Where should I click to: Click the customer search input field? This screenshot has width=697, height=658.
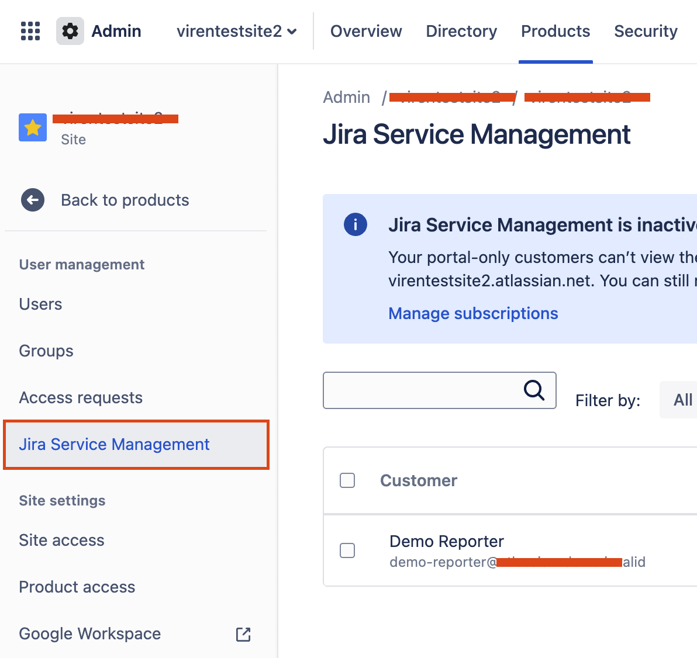[440, 390]
